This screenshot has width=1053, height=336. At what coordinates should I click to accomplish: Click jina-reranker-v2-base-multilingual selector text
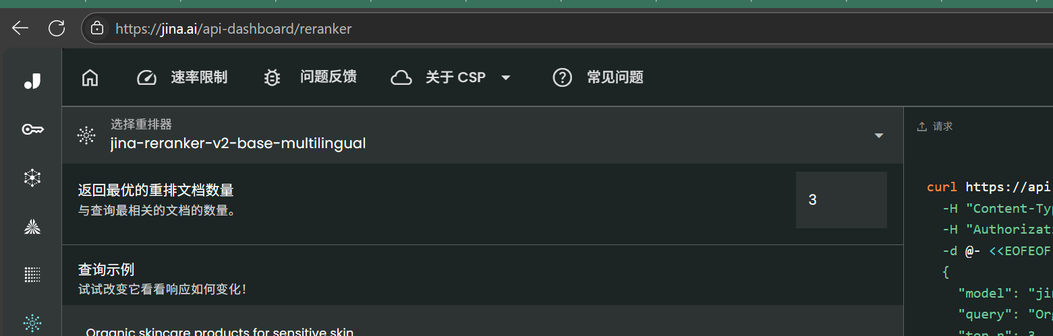(238, 143)
